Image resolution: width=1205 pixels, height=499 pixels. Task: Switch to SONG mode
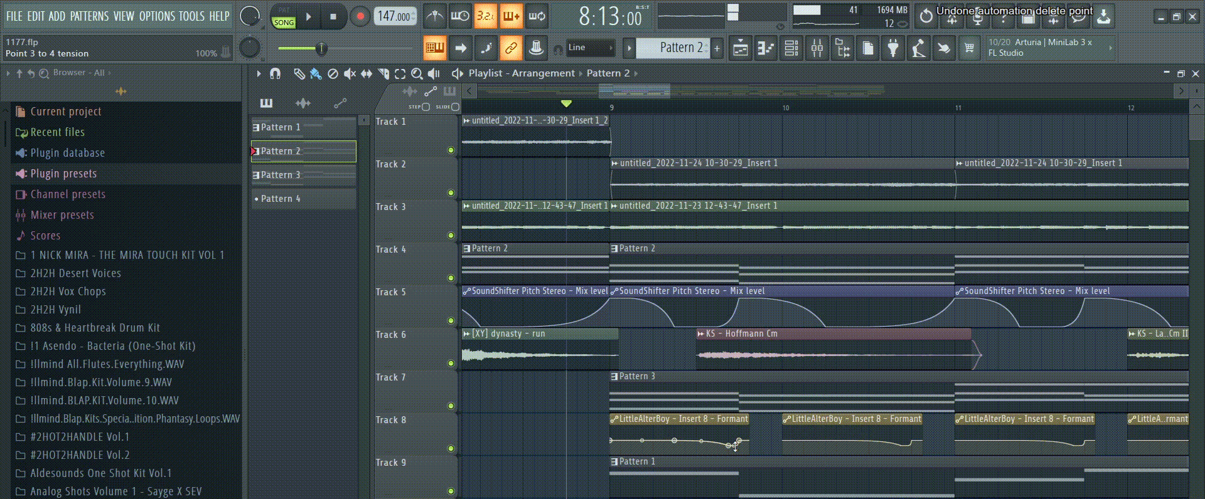tap(284, 23)
